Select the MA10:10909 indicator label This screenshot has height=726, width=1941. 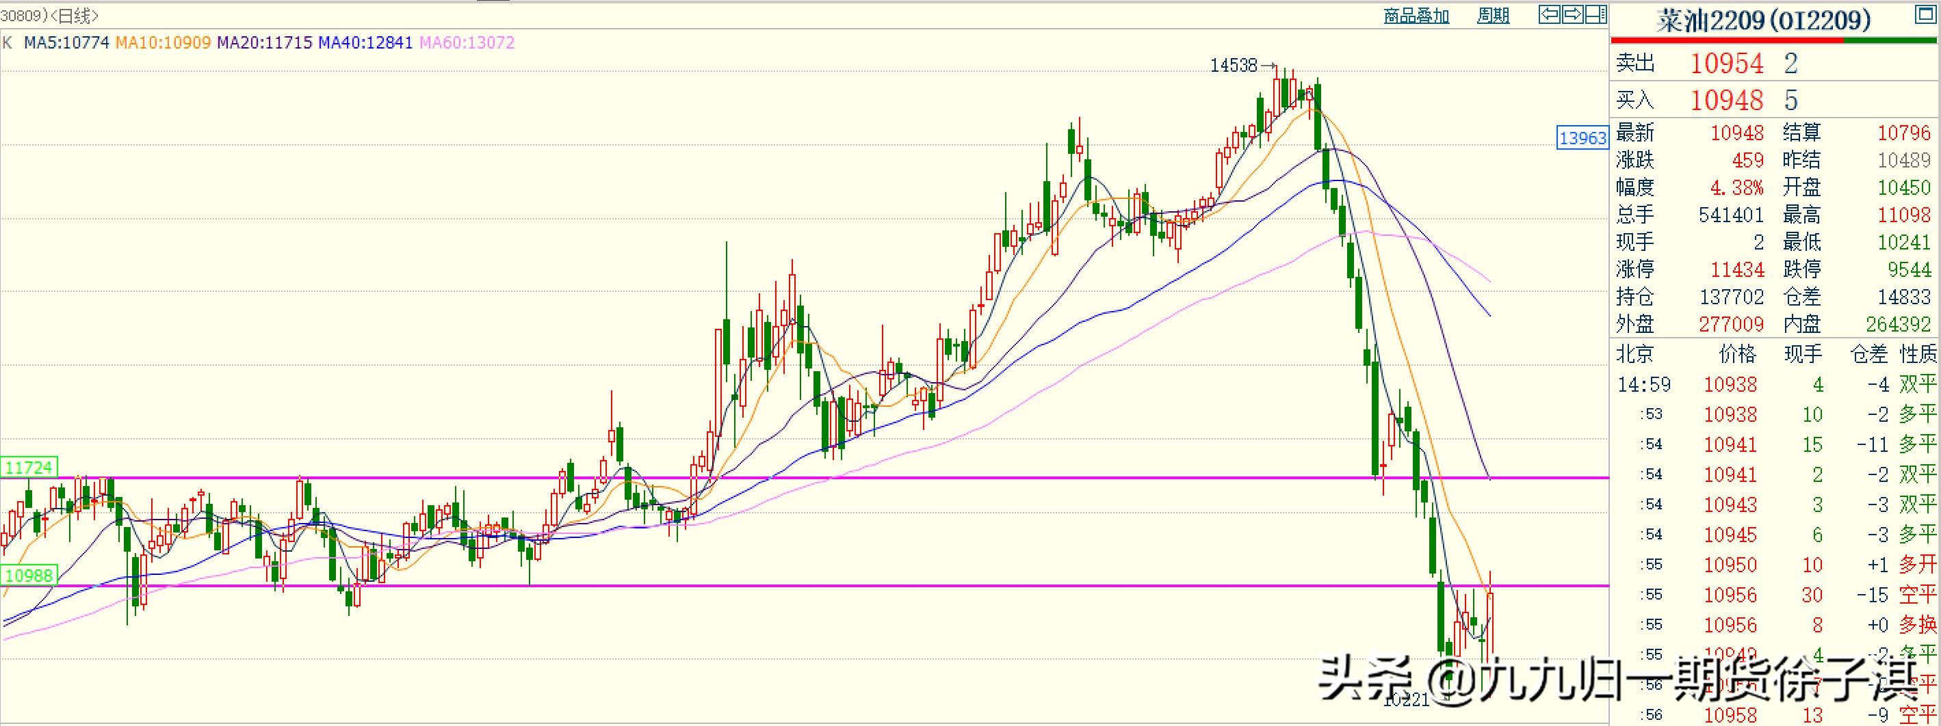coord(163,42)
